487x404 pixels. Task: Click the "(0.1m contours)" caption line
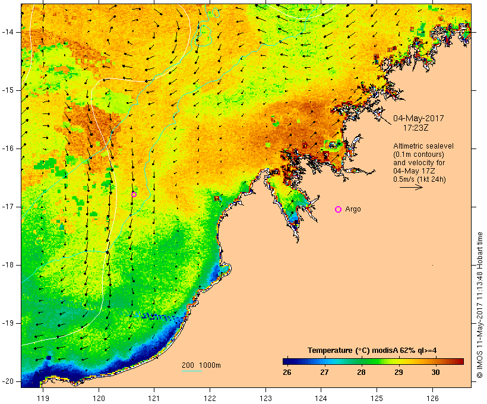pyautogui.click(x=418, y=154)
